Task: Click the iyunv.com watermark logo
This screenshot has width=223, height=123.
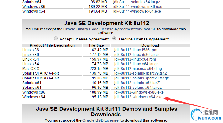Action: (x=206, y=115)
